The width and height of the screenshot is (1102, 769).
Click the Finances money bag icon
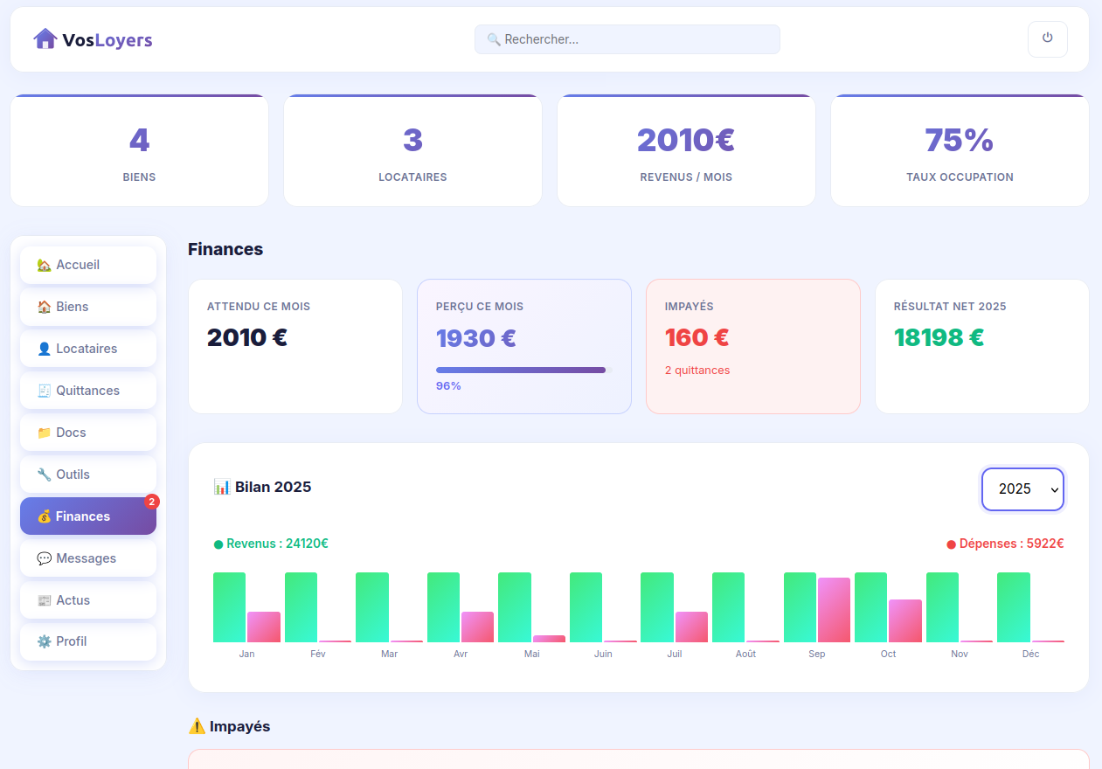45,516
